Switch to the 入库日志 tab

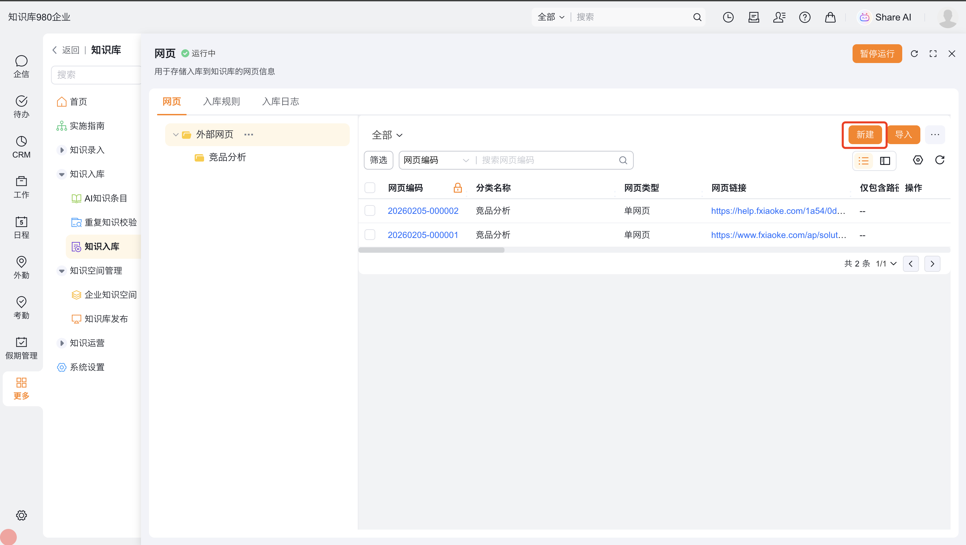point(281,102)
